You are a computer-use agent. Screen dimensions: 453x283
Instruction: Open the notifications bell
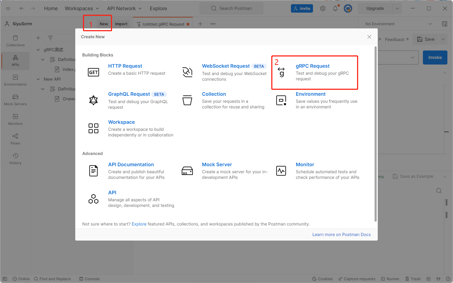point(335,8)
